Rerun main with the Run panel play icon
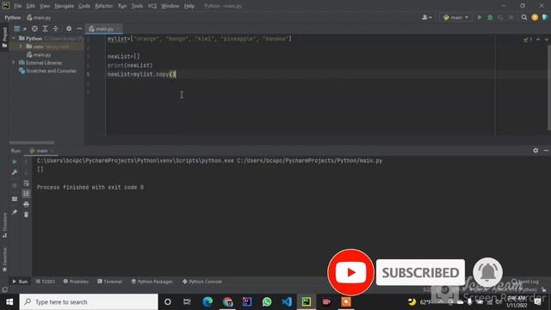This screenshot has height=310, width=551. pyautogui.click(x=15, y=162)
